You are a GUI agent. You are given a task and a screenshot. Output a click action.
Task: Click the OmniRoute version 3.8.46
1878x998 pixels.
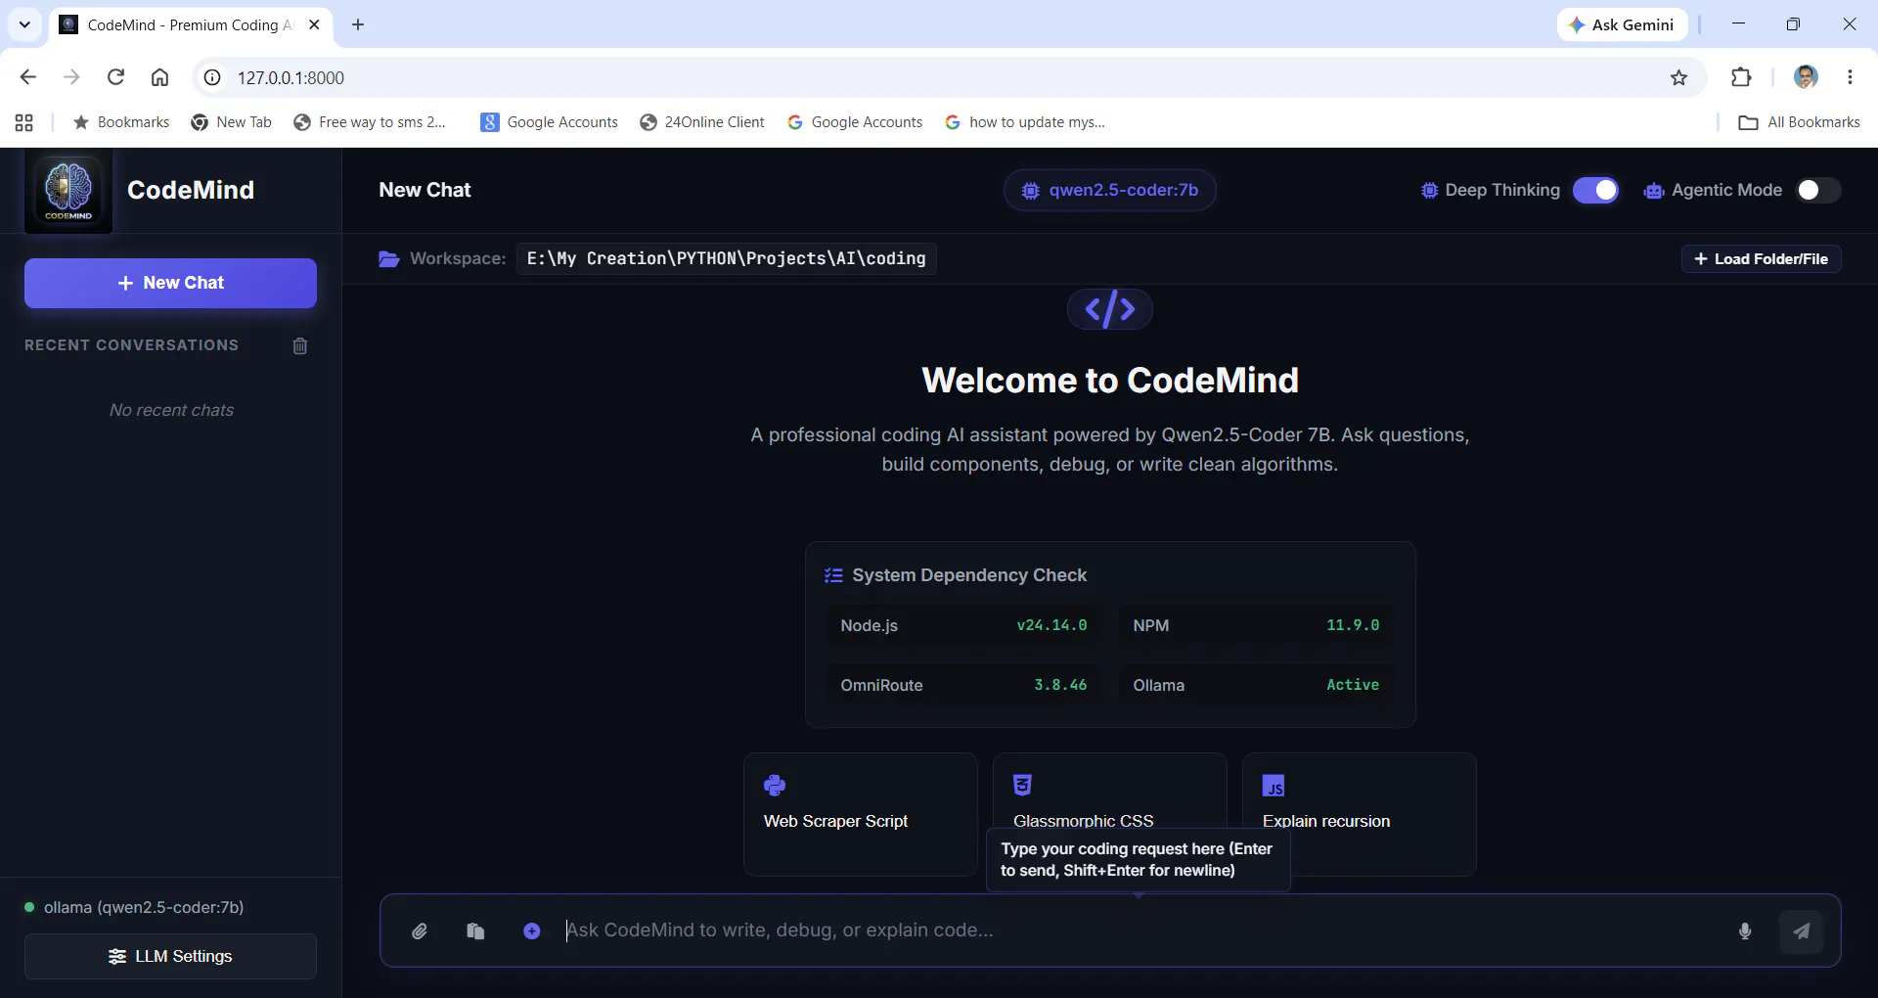pyautogui.click(x=1060, y=685)
